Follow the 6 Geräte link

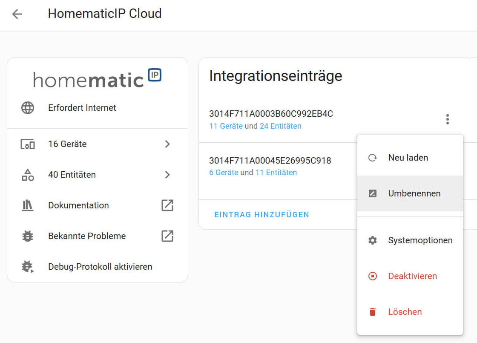point(224,173)
